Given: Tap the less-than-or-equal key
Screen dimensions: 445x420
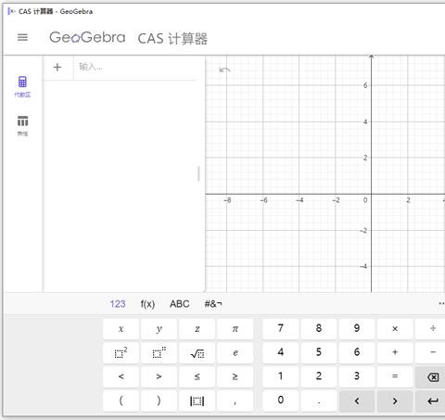Looking at the screenshot, I should point(197,376).
